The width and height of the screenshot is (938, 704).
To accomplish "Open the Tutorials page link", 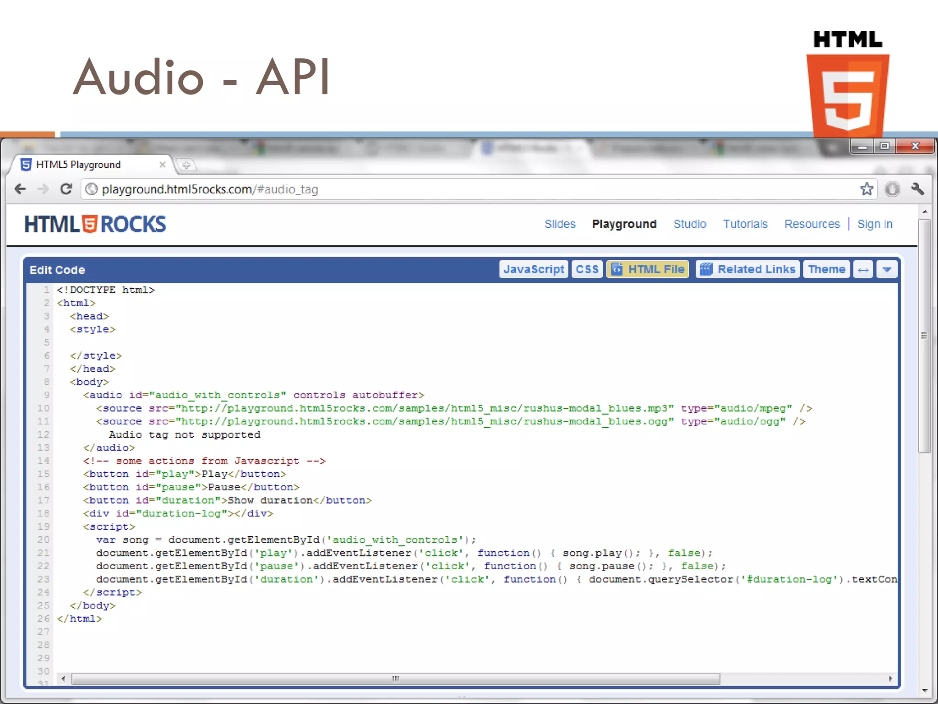I will tap(745, 224).
